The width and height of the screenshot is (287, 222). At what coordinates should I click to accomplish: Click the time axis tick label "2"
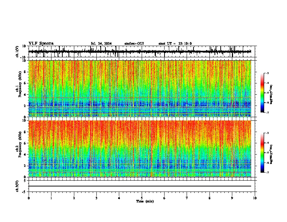pyautogui.click(x=74, y=198)
